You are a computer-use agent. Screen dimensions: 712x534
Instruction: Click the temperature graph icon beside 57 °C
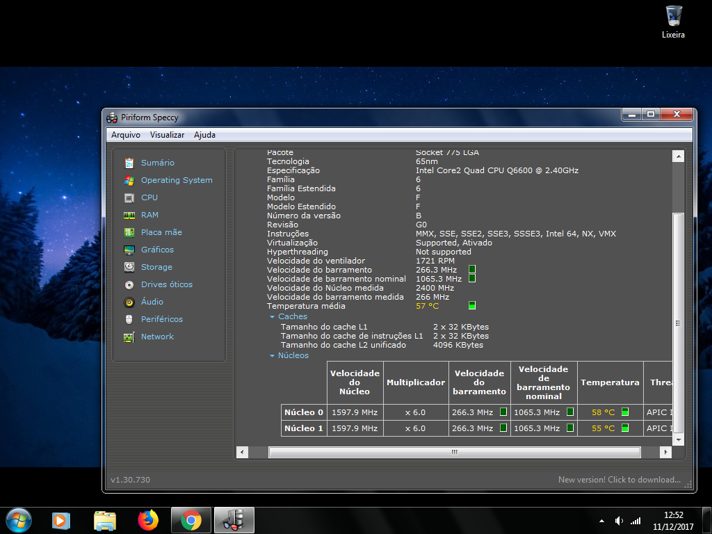(x=472, y=306)
